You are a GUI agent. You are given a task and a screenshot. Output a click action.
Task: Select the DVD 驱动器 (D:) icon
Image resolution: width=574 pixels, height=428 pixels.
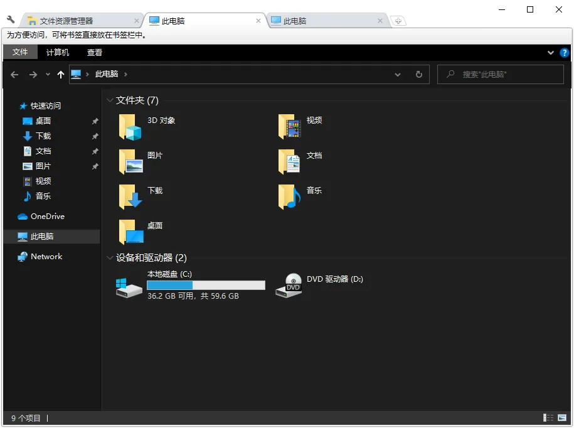(289, 286)
